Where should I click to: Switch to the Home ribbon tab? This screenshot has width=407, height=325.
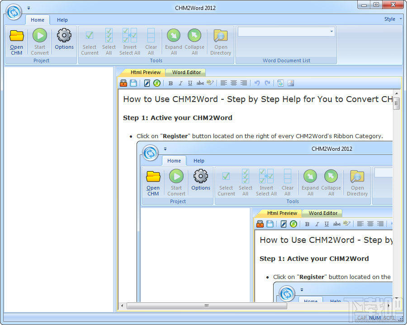(x=38, y=20)
